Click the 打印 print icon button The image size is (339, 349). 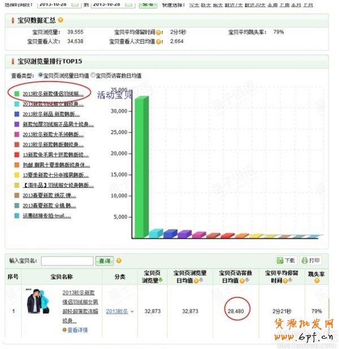311,260
